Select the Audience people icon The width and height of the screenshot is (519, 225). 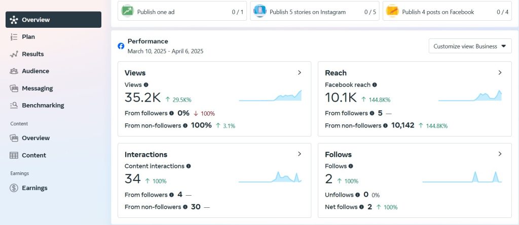[14, 71]
